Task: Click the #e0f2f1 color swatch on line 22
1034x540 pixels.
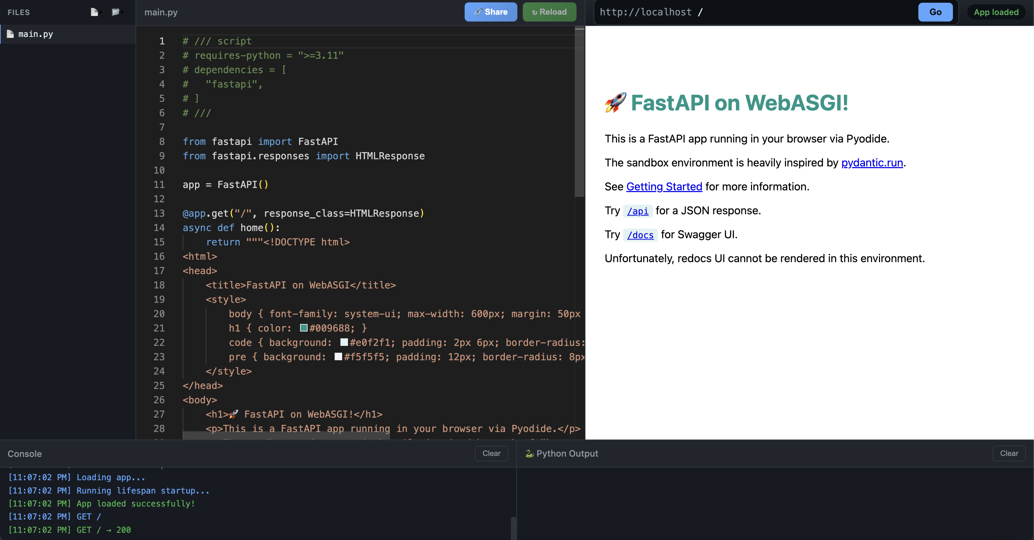Action: pyautogui.click(x=344, y=342)
